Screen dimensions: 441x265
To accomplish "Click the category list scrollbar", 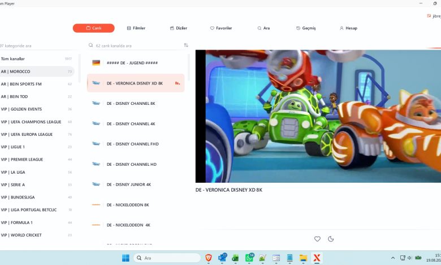I will (x=80, y=68).
